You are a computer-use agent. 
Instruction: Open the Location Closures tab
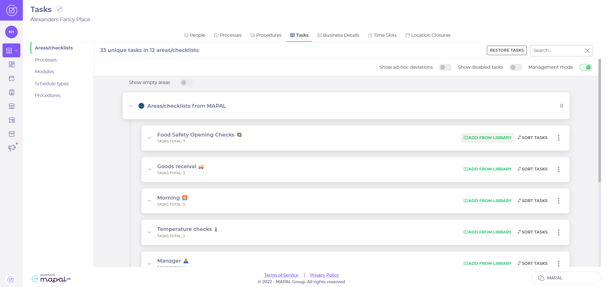[x=428, y=35]
